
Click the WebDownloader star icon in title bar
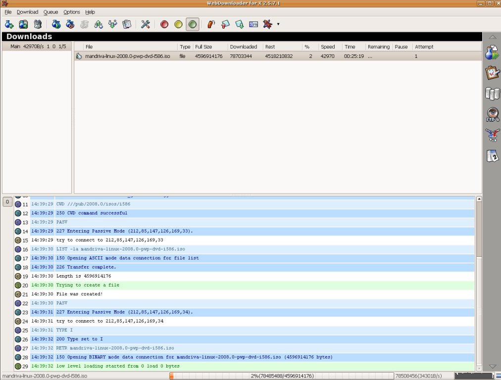click(x=4, y=3)
